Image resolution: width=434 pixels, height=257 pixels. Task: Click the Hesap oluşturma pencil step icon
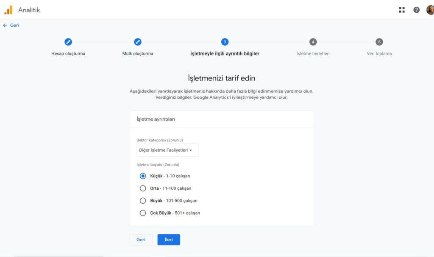coord(68,42)
